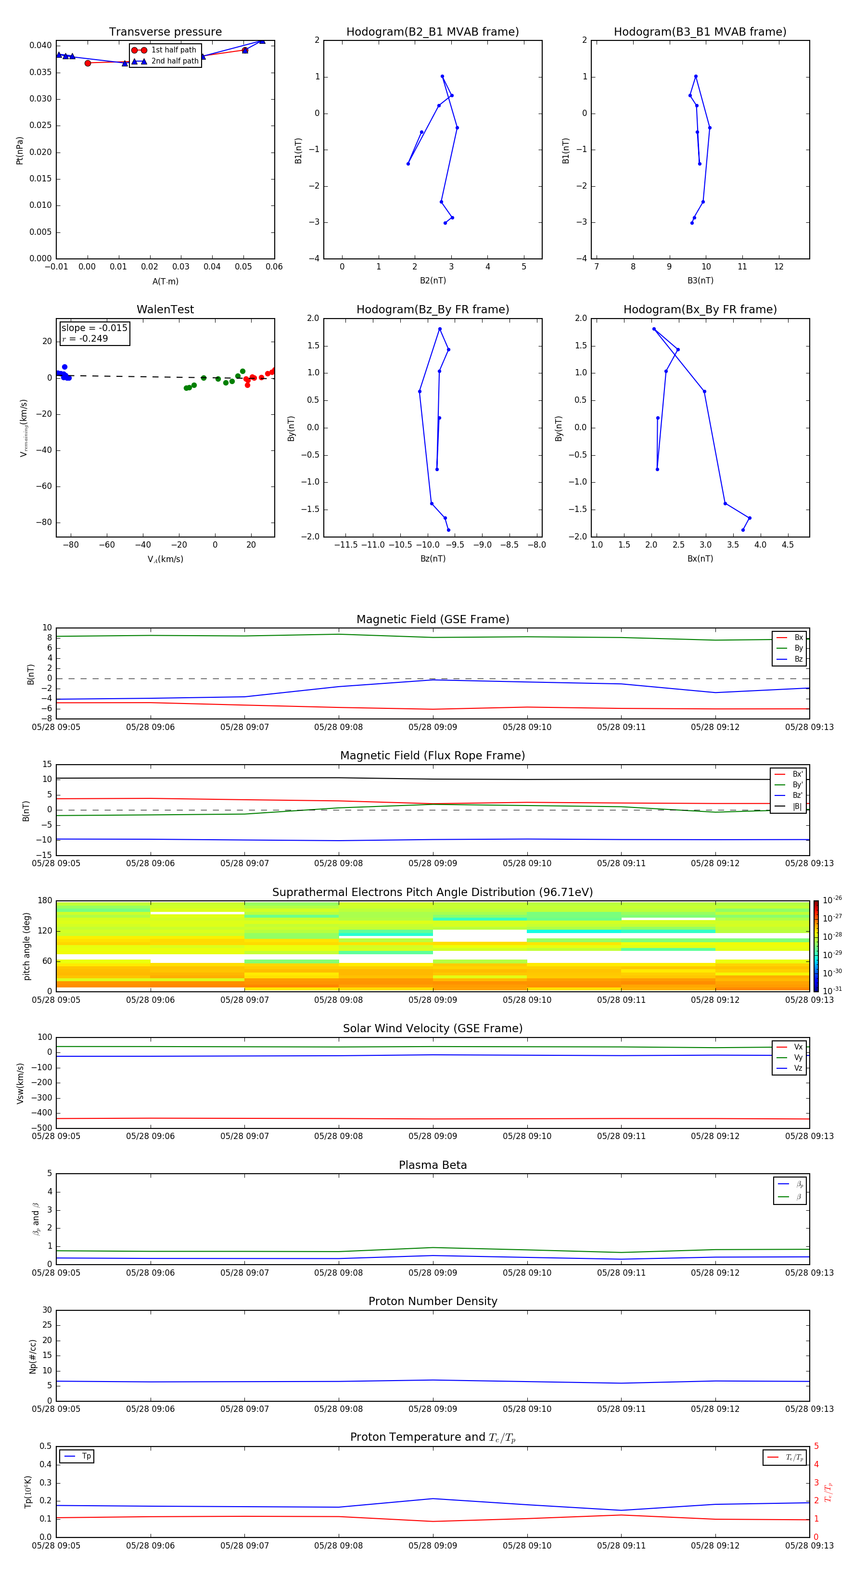Click the 'Hodogram(Bz_By FR frame)' title

coord(433,309)
